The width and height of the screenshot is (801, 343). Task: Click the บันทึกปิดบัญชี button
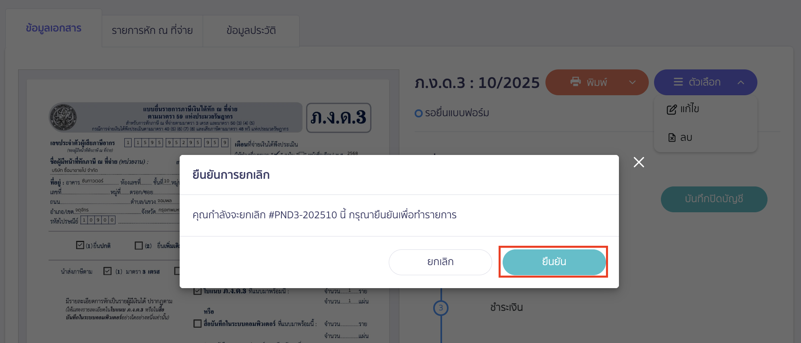coord(714,199)
